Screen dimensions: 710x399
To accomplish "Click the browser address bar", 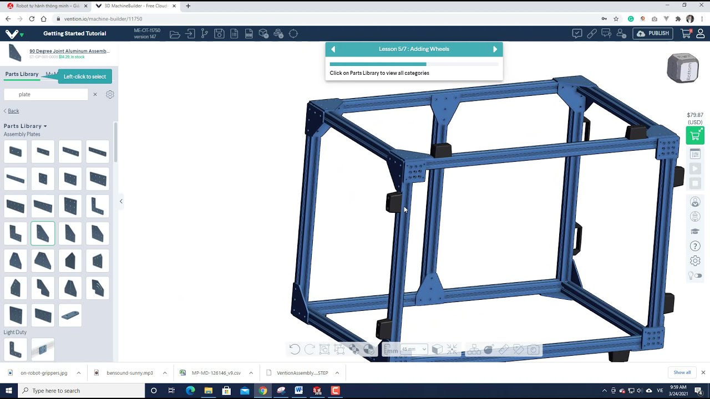I will click(327, 19).
